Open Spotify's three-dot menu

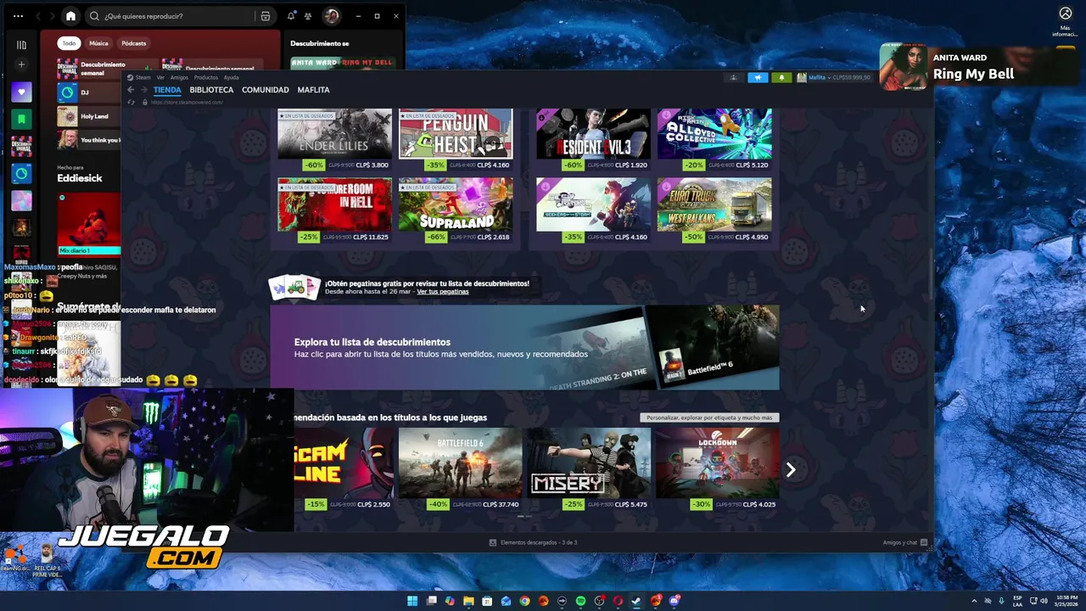point(18,16)
